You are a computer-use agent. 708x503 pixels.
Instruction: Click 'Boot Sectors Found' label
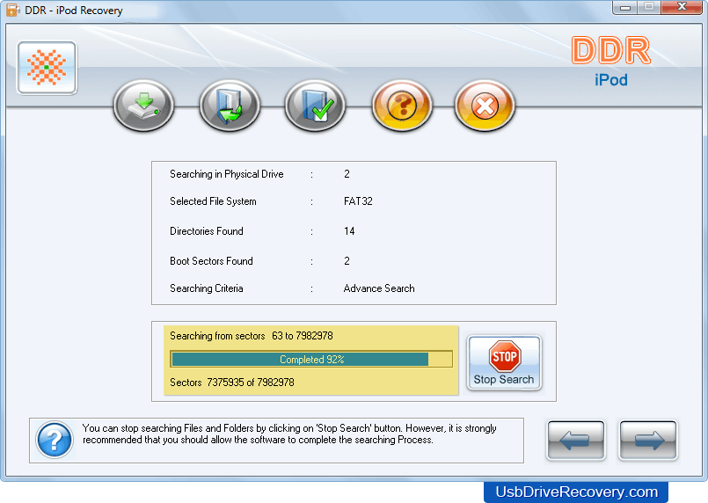(211, 261)
